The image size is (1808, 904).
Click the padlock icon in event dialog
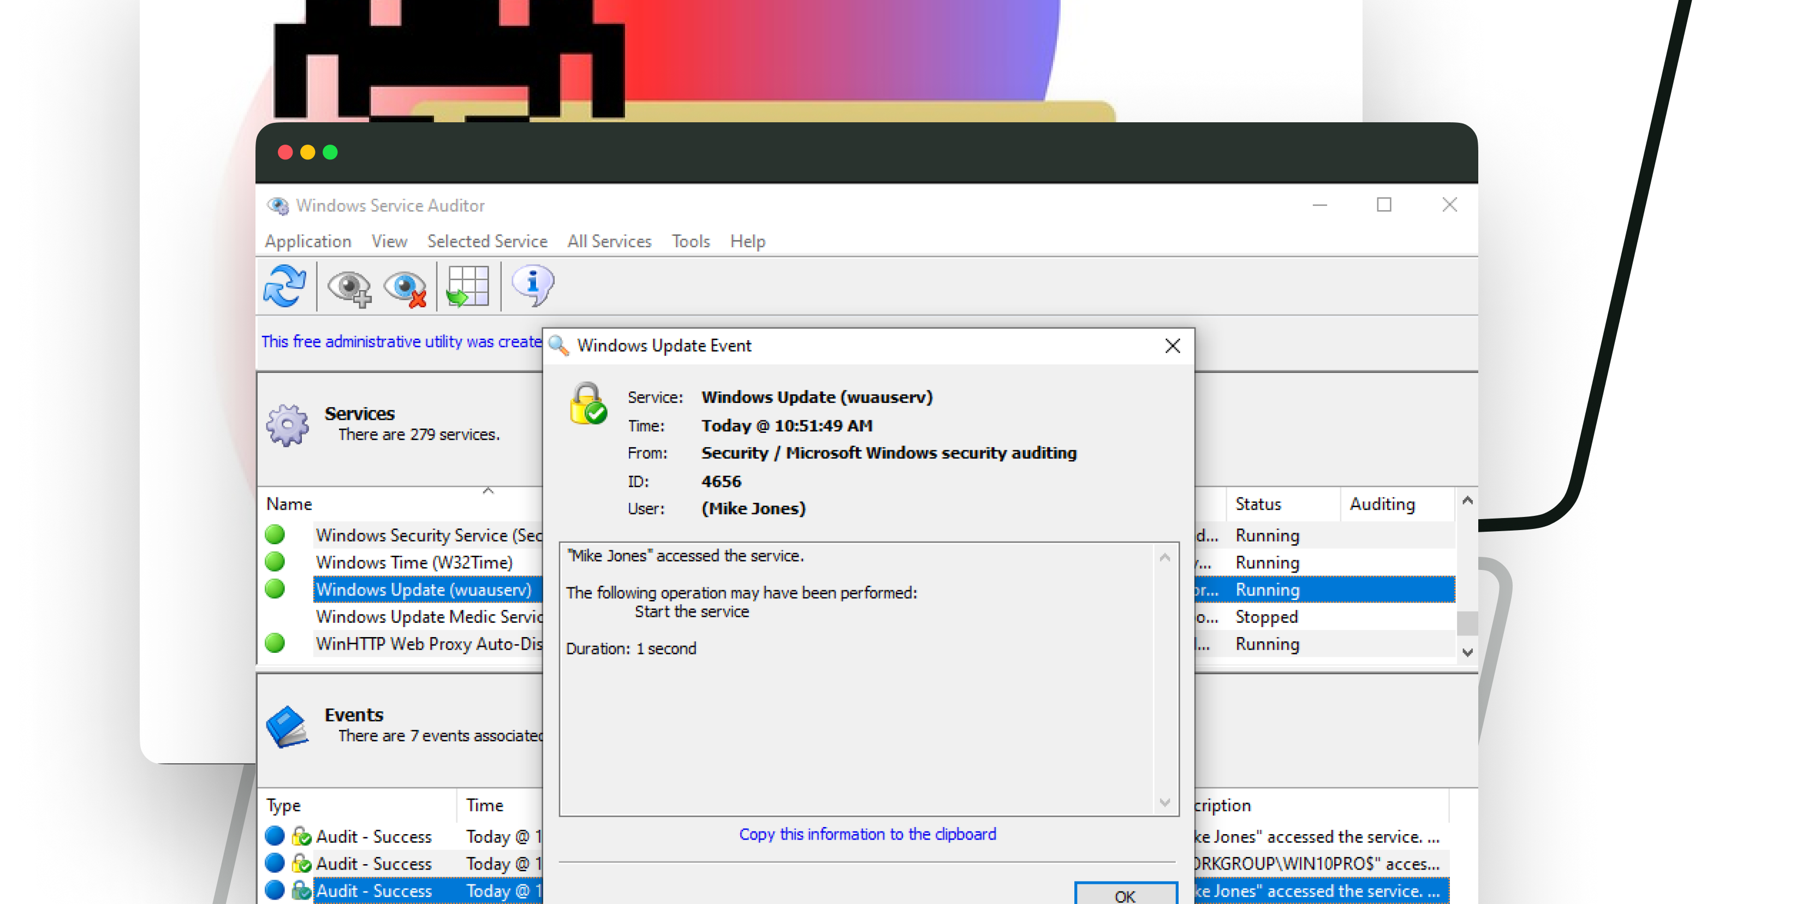pyautogui.click(x=587, y=403)
